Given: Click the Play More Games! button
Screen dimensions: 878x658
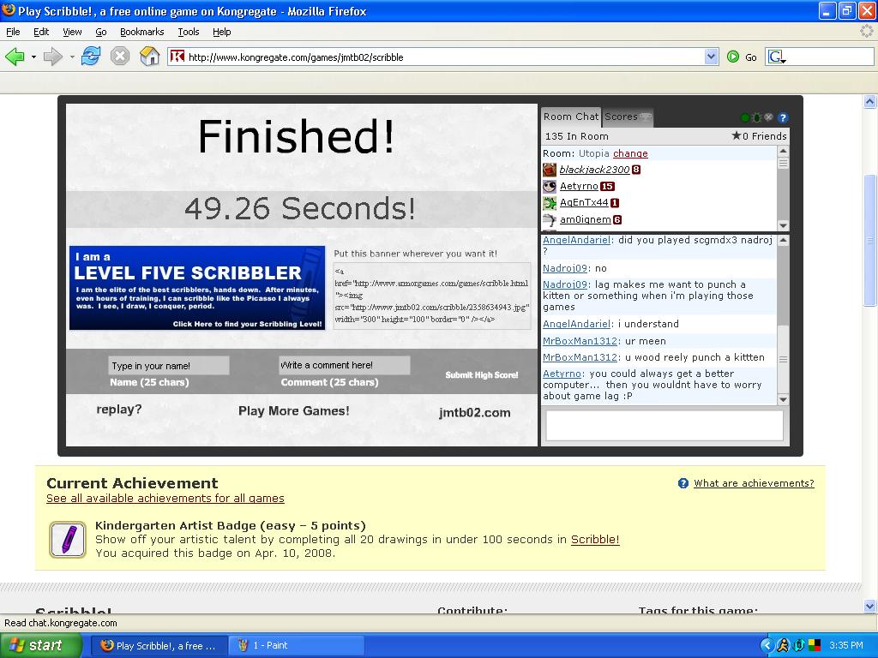Looking at the screenshot, I should 293,410.
